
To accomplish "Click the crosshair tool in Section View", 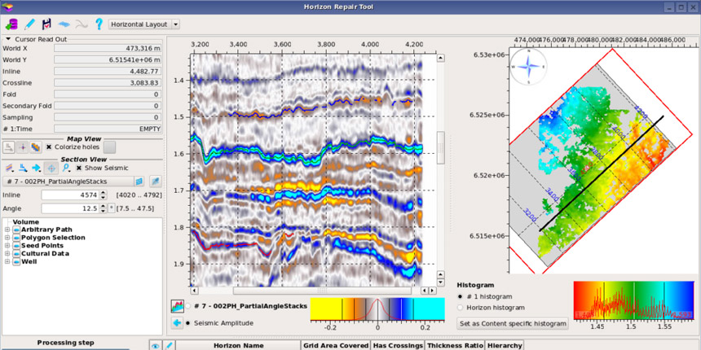I will tap(51, 168).
